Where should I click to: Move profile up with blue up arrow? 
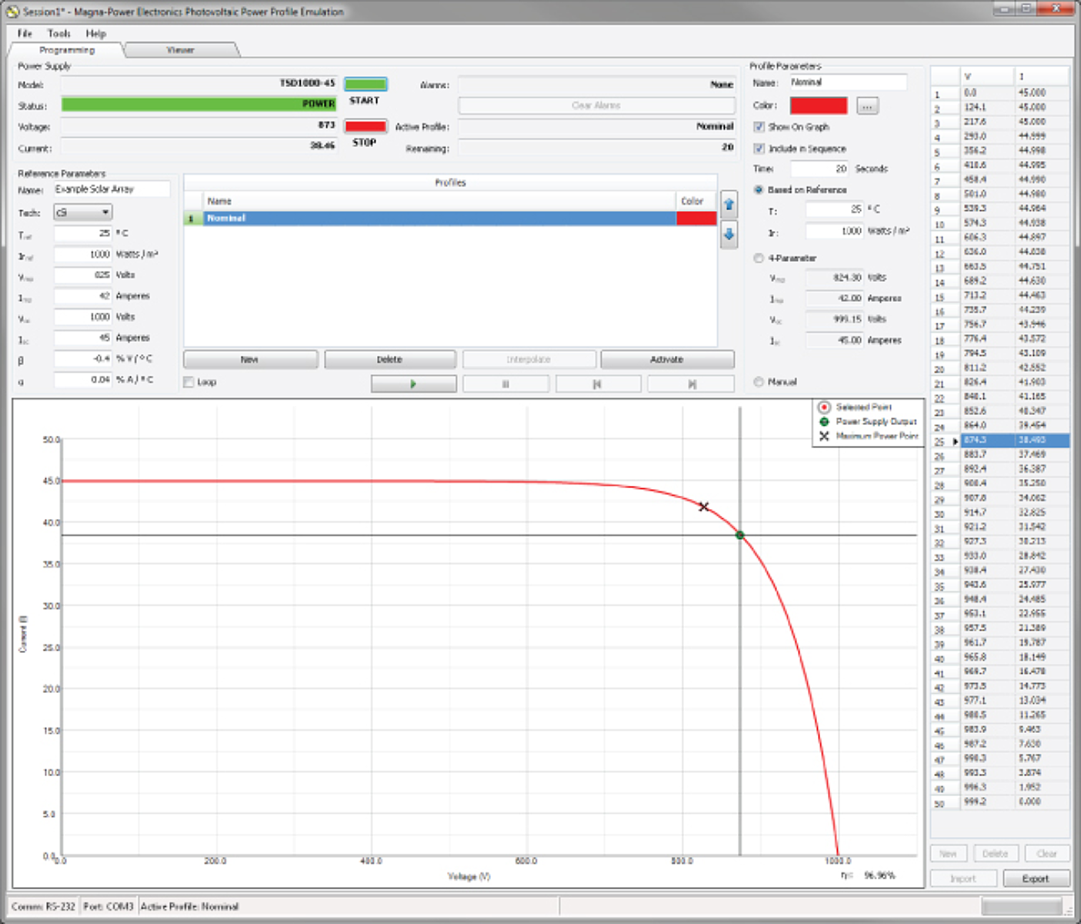coord(729,205)
